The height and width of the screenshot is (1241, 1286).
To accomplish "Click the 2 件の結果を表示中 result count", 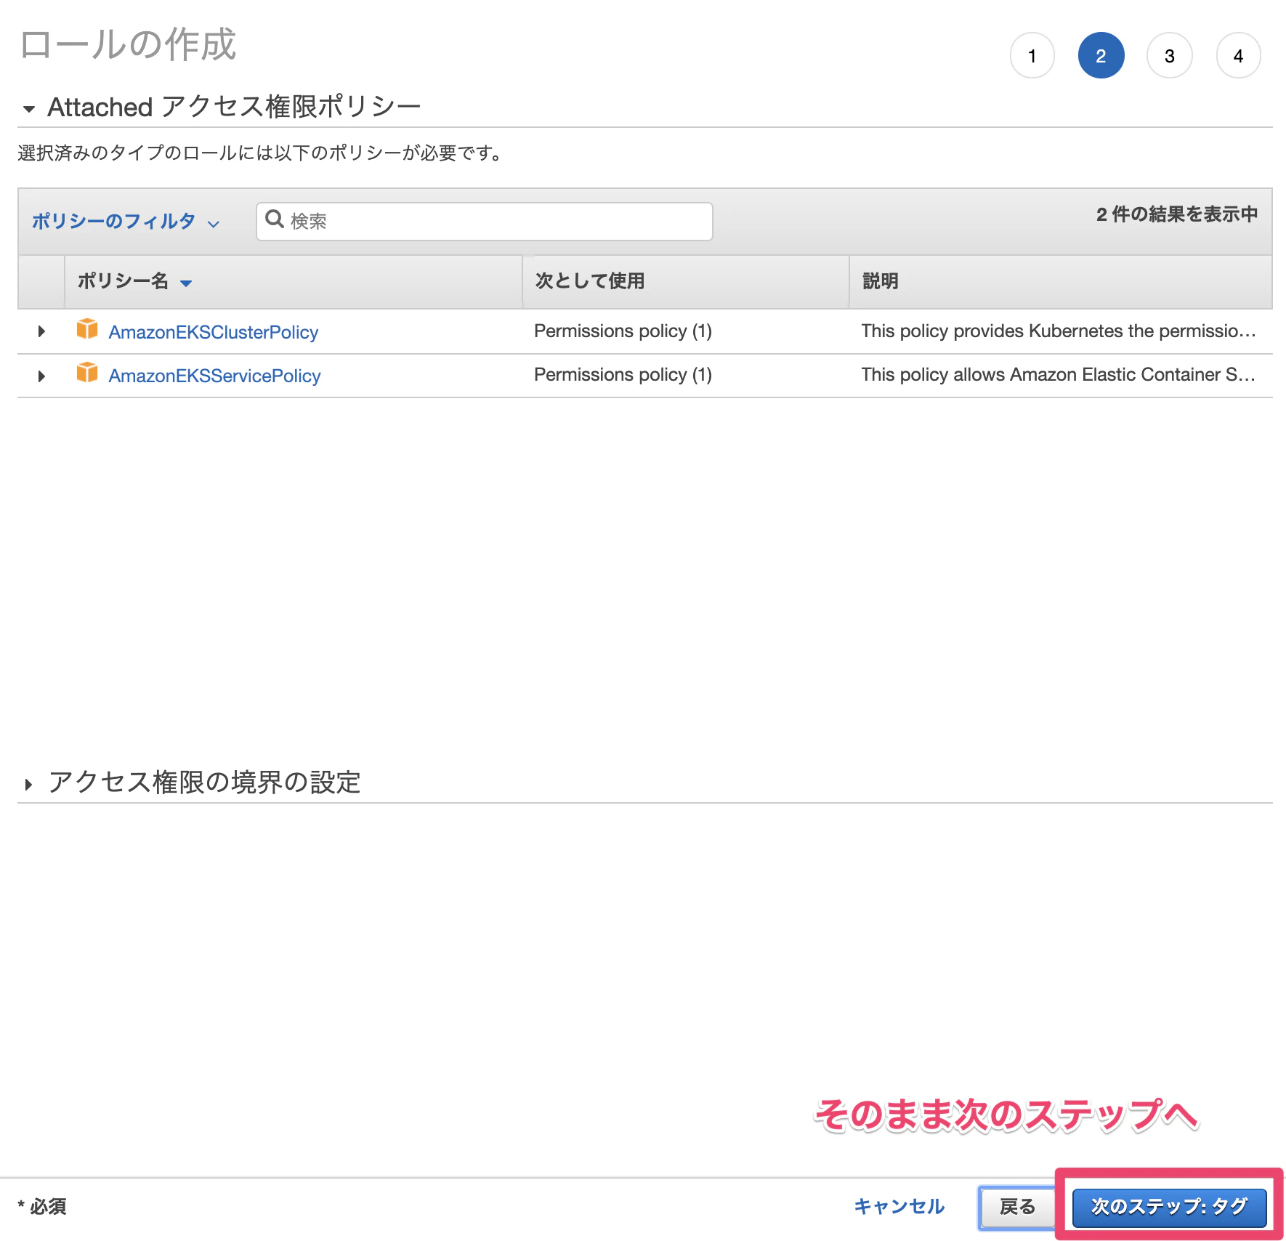I will (1177, 214).
